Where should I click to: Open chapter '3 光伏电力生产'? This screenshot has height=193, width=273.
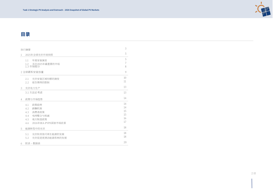(30, 88)
